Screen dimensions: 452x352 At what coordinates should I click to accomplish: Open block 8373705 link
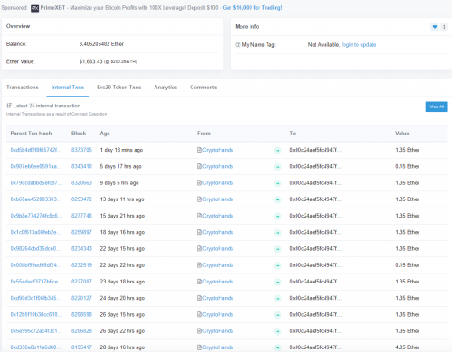[81, 150]
